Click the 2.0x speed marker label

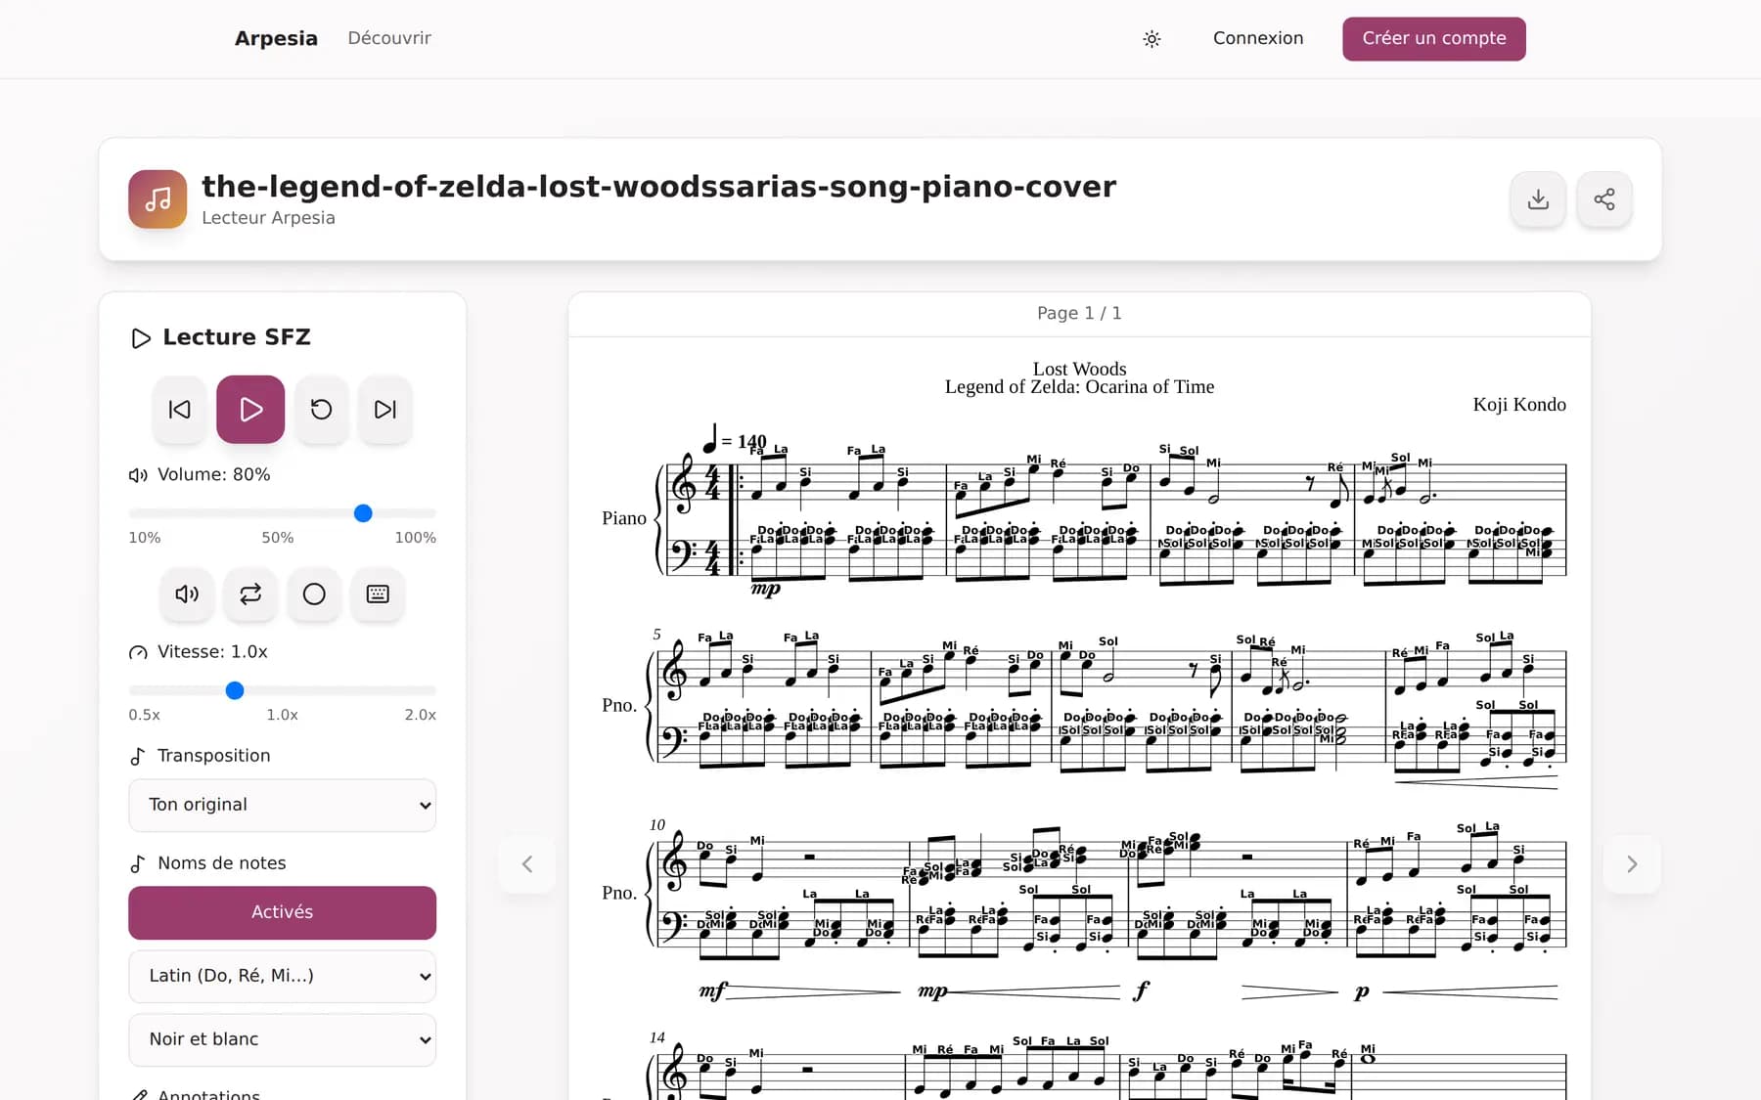click(421, 715)
